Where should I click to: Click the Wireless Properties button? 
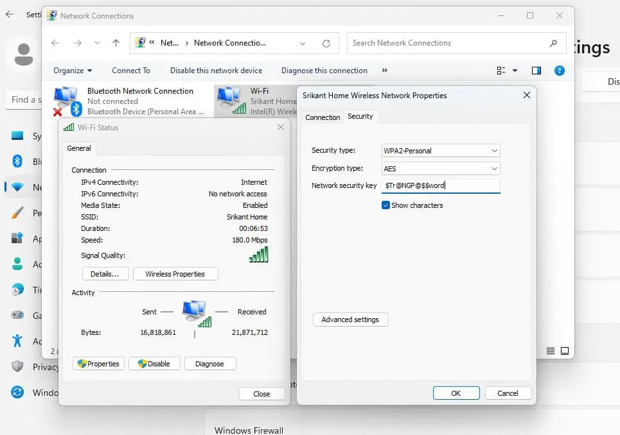tap(175, 274)
